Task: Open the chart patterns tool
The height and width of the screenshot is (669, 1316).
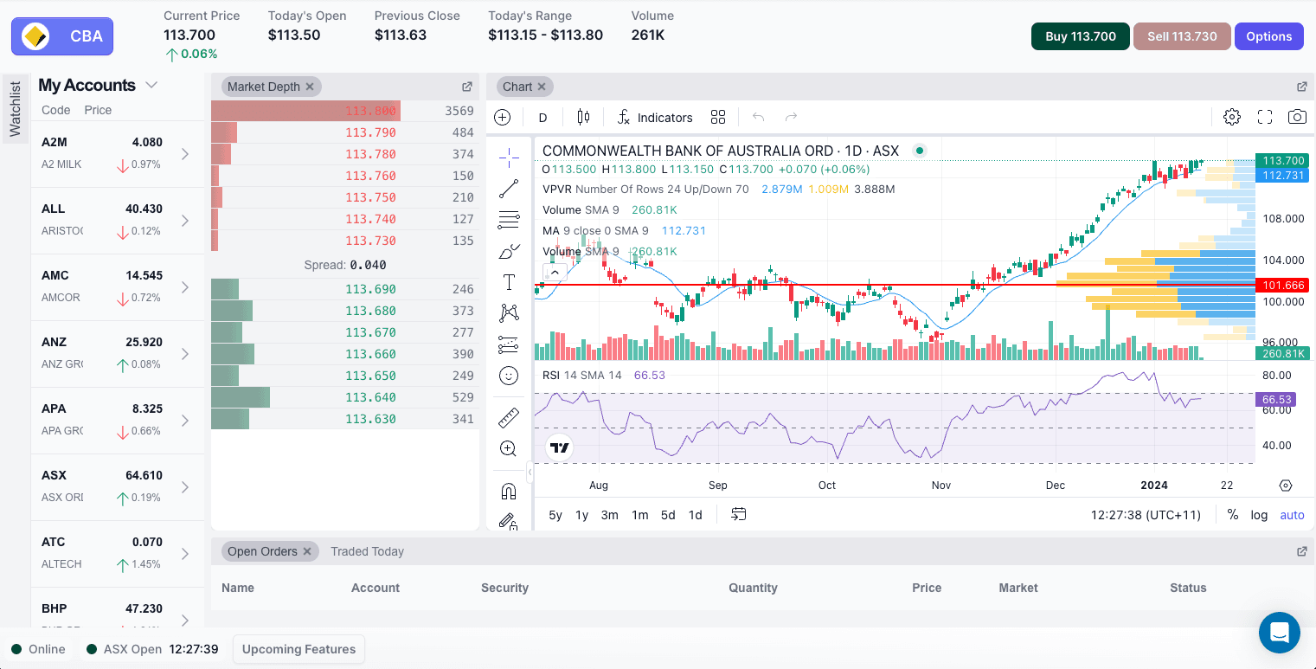Action: click(509, 313)
